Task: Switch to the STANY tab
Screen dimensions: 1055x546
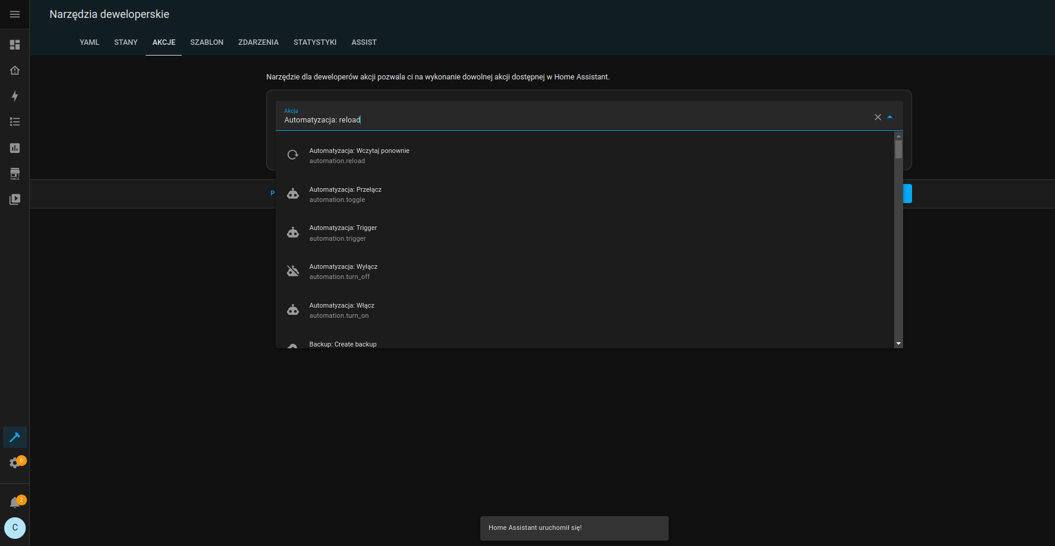Action: click(126, 42)
